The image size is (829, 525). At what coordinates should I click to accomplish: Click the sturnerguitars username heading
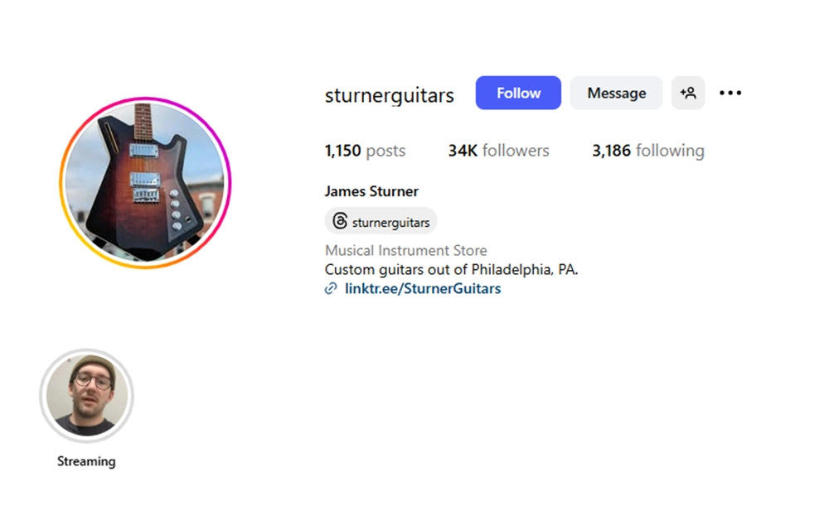pyautogui.click(x=389, y=95)
